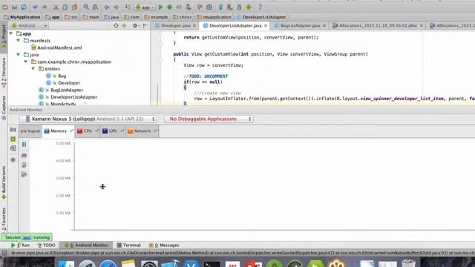Click the Screen Capture camera icon

click(x=13, y=130)
